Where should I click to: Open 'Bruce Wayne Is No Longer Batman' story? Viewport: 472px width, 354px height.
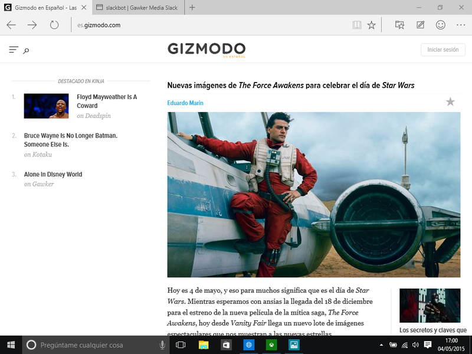[x=71, y=140]
